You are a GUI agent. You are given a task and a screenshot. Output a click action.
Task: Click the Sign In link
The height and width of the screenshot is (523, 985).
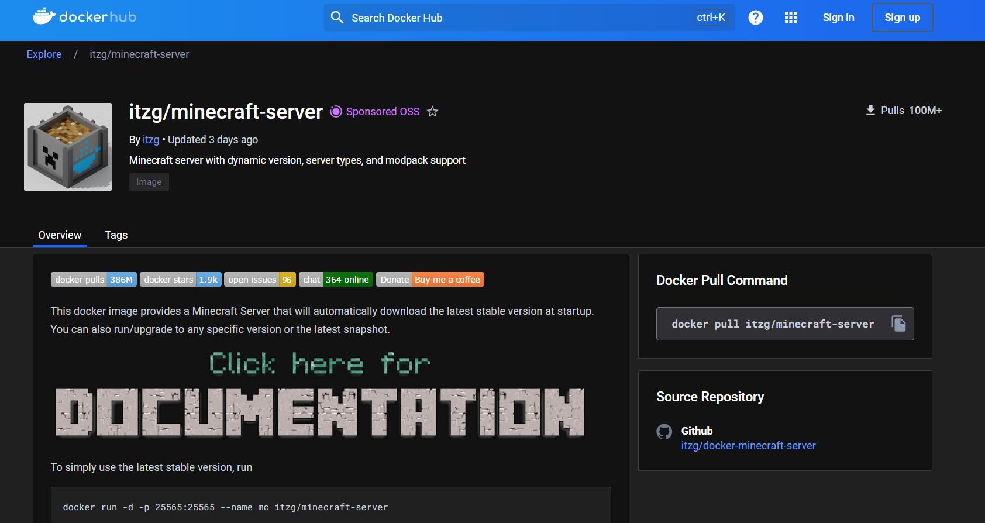[x=838, y=18]
